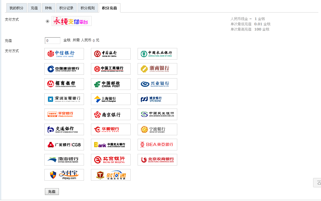Open the 转帐 tab
This screenshot has height=201, width=321.
point(48,8)
